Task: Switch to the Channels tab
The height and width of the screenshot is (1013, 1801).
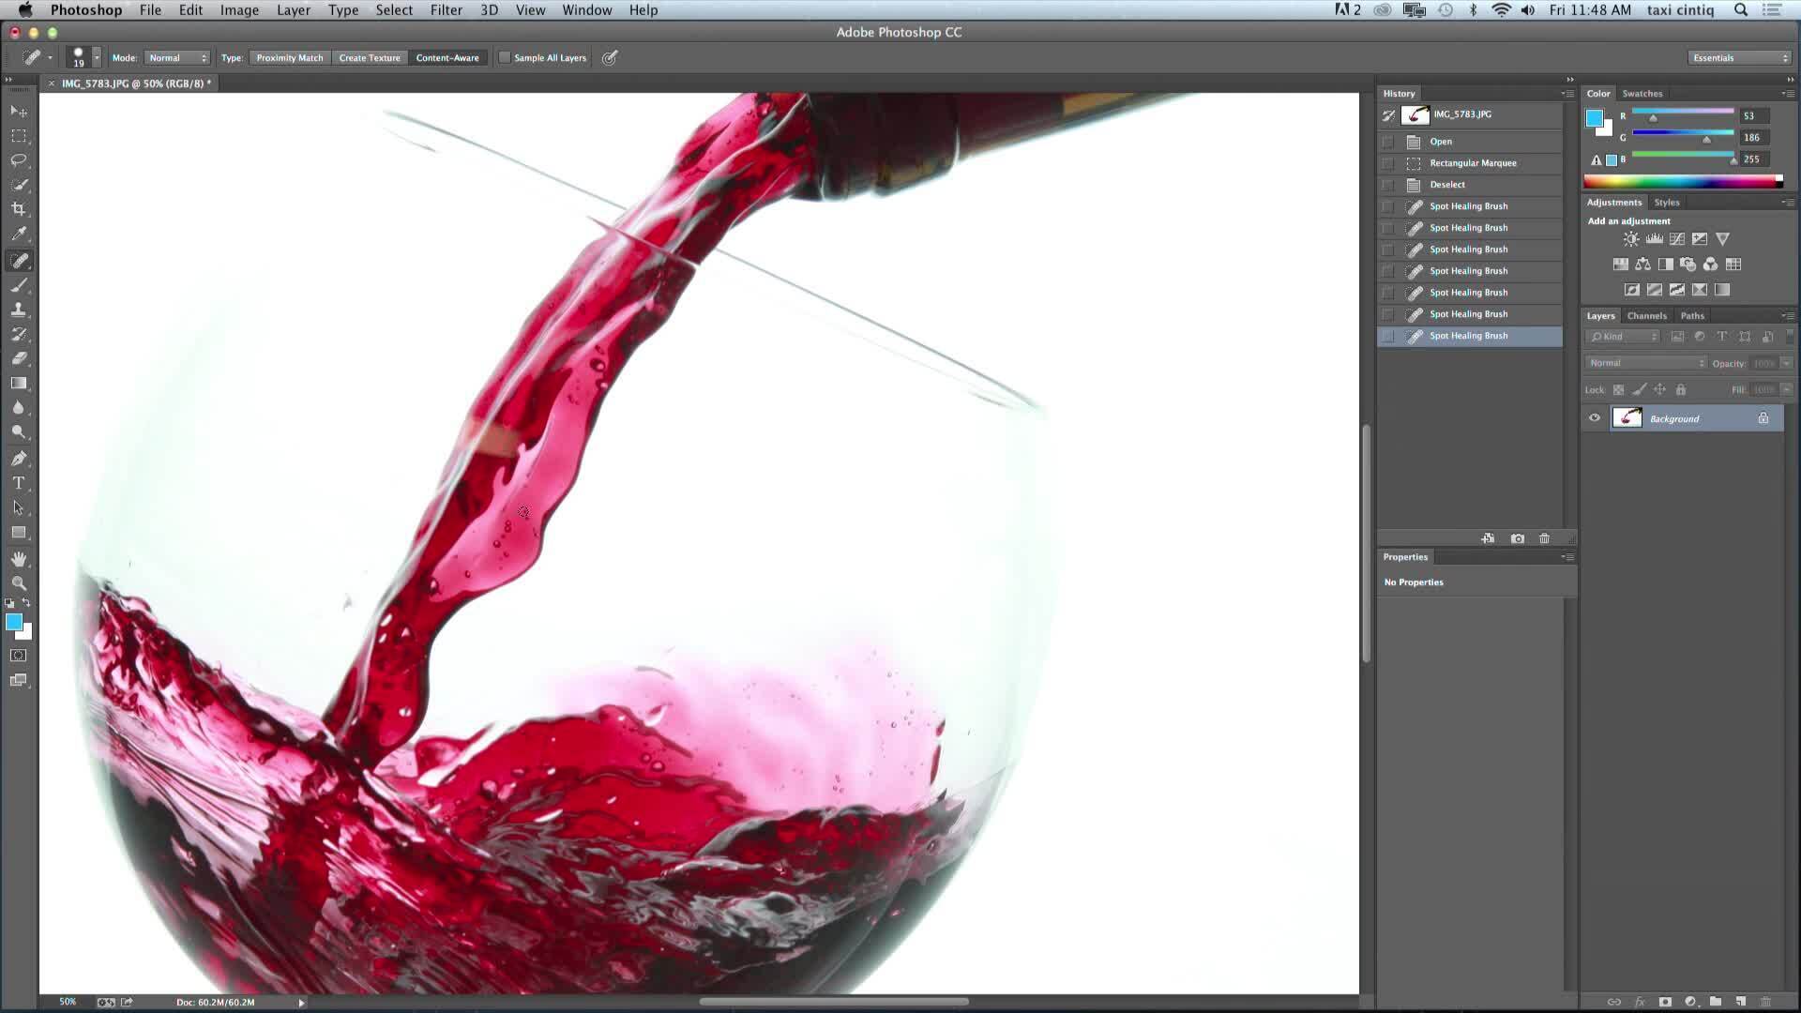Action: (x=1646, y=316)
